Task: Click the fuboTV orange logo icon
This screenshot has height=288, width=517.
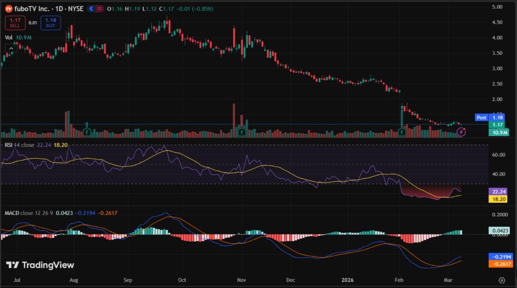Action: click(x=9, y=9)
